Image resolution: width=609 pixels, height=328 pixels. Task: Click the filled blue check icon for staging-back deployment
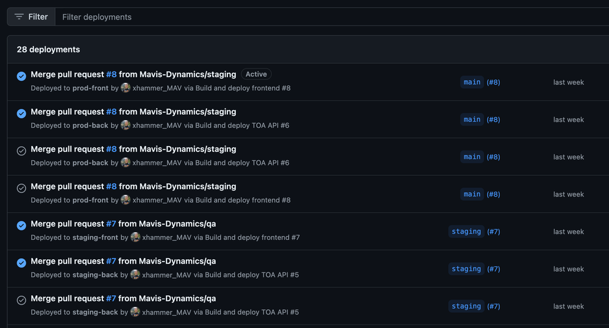tap(21, 263)
